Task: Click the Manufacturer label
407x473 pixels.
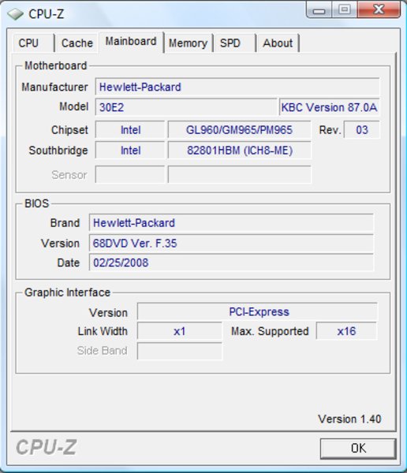Action: (x=54, y=88)
